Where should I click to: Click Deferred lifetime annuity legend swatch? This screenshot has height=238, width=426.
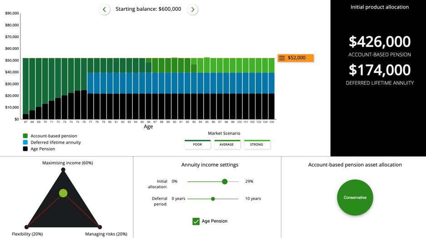[x=25, y=142]
